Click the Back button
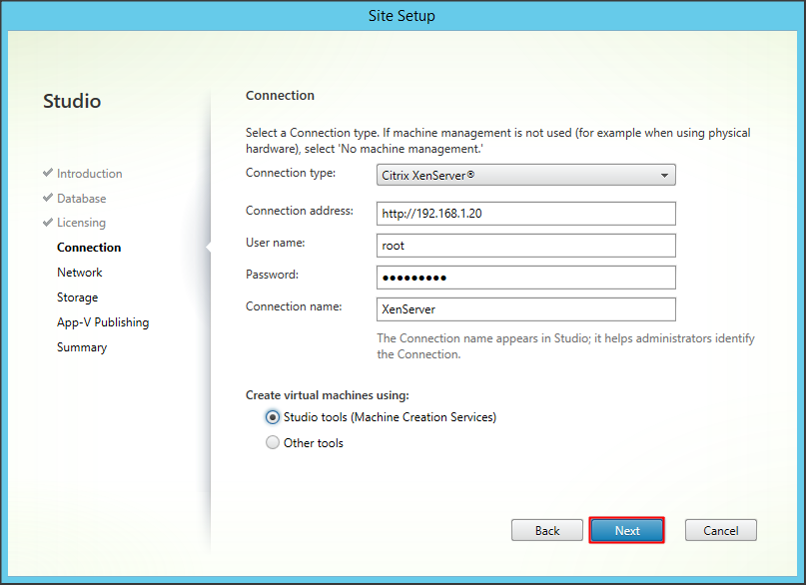This screenshot has width=806, height=585. [x=546, y=530]
